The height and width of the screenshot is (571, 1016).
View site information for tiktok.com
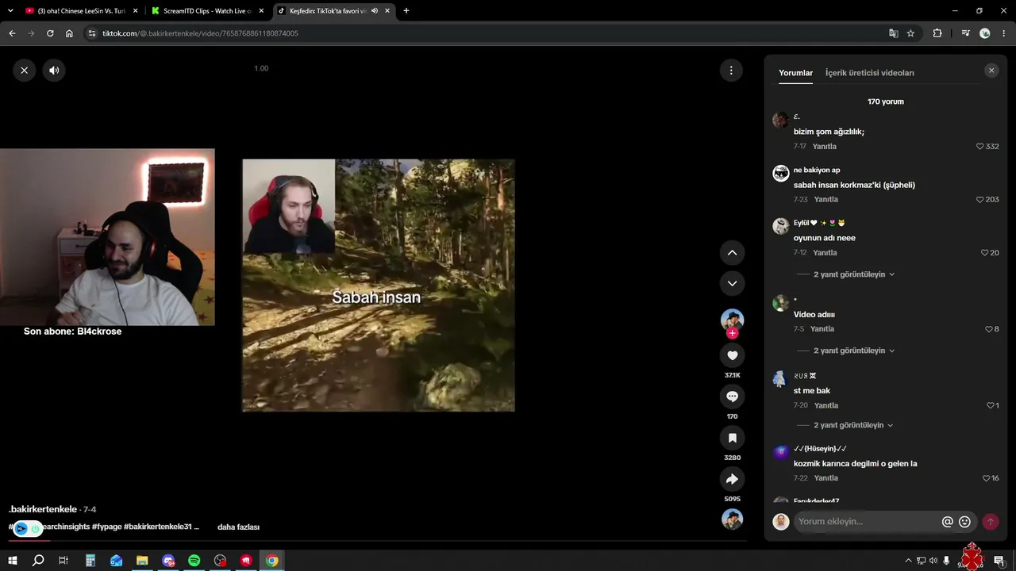(x=91, y=33)
